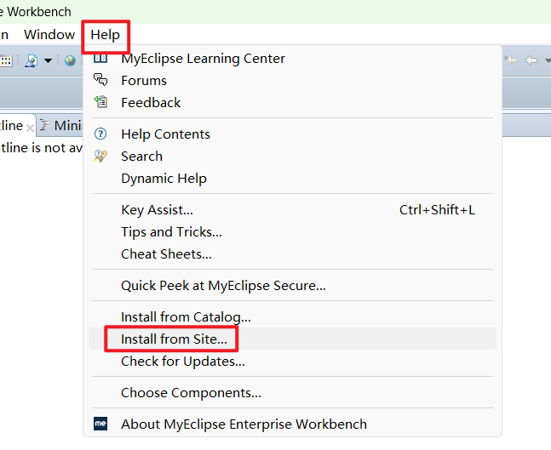551x450 pixels.
Task: Click the MyEclipse Learning Center book icon
Action: point(100,58)
